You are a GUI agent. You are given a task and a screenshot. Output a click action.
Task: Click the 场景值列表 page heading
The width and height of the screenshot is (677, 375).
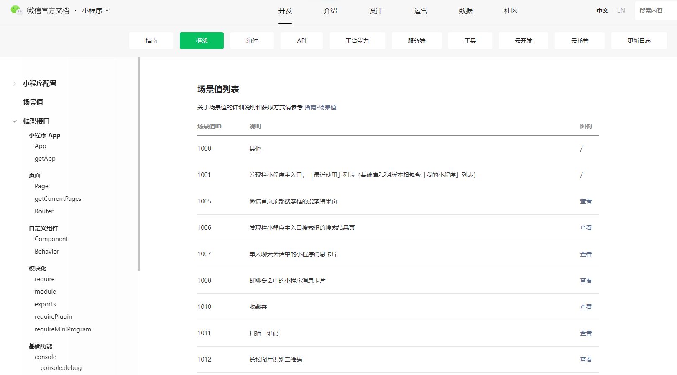pos(218,89)
